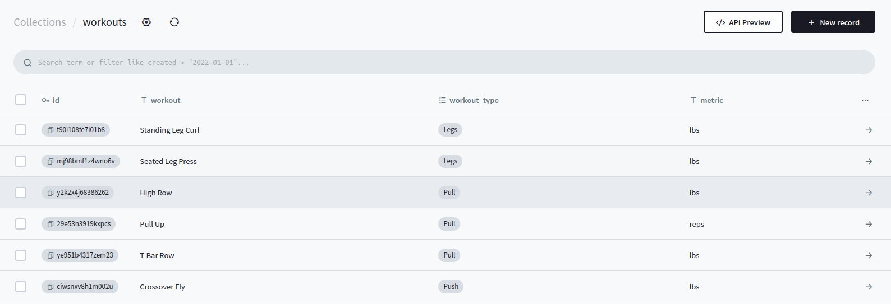The height and width of the screenshot is (304, 891).
Task: Refresh the workouts records list
Action: click(174, 22)
